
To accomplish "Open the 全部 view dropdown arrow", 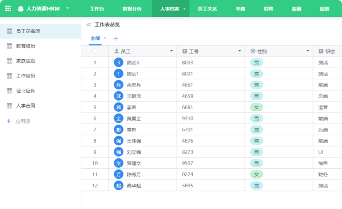I will (105, 38).
